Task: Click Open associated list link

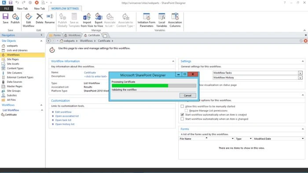Action: click(x=67, y=116)
